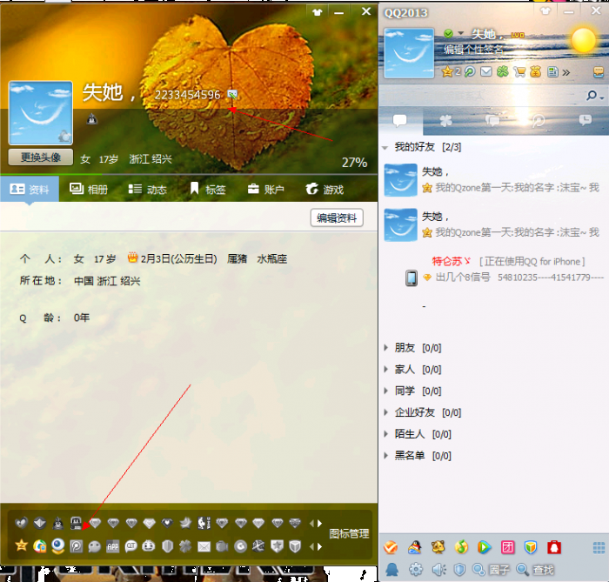The image size is (609, 582).
Task: Open the Qzone star icon in QQ2013 header
Action: pos(447,72)
